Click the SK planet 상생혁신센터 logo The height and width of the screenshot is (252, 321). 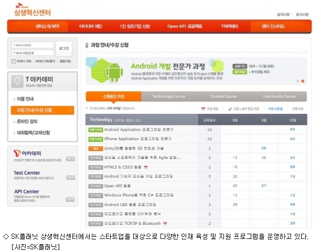pyautogui.click(x=33, y=10)
